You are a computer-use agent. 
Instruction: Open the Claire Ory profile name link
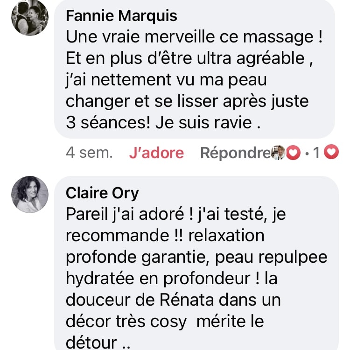pos(102,193)
